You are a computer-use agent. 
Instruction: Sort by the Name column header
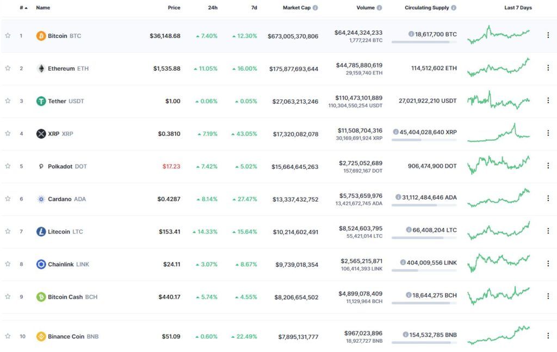click(43, 8)
